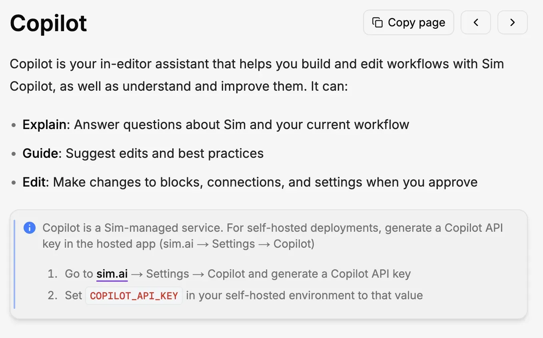Click step 2 "Set" text in callout
Viewport: 543px width, 338px height.
pos(73,296)
